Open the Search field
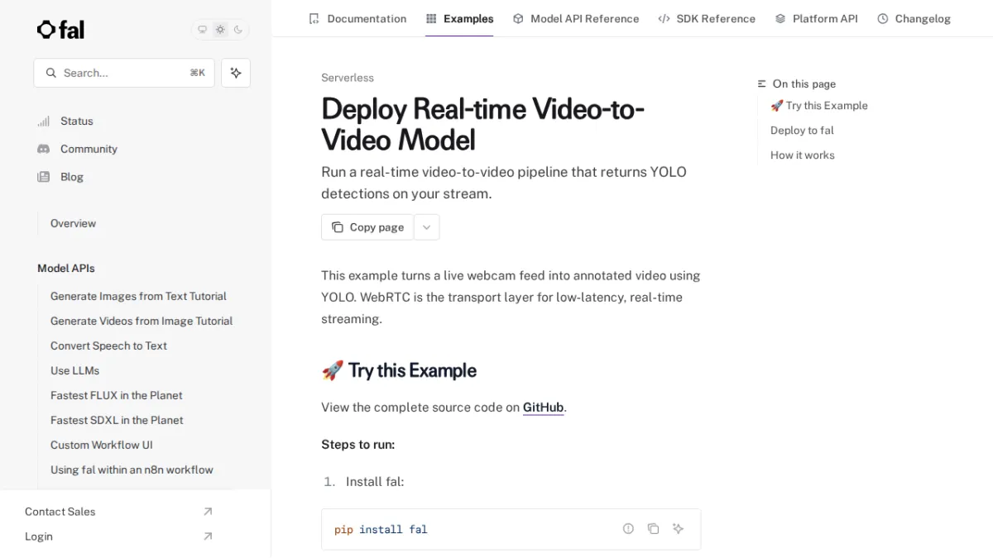 point(124,73)
